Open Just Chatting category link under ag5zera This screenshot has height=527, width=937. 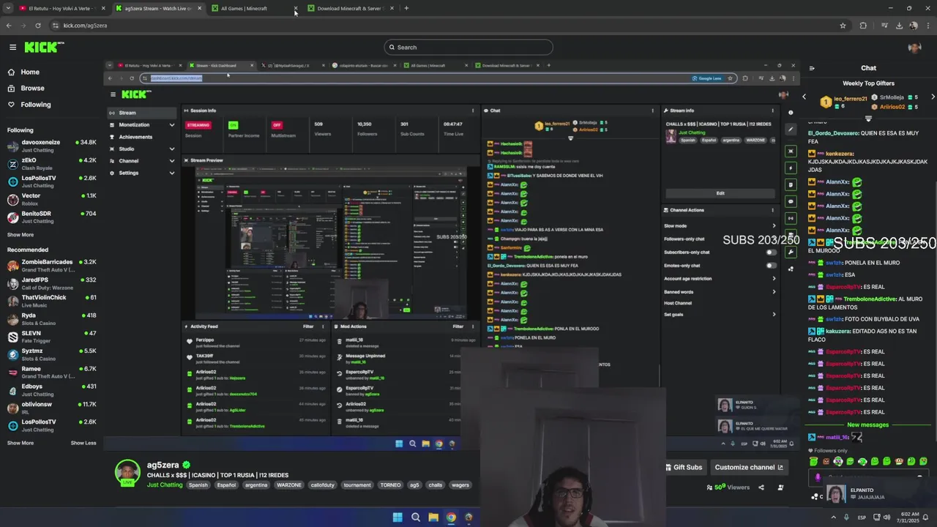pos(165,485)
